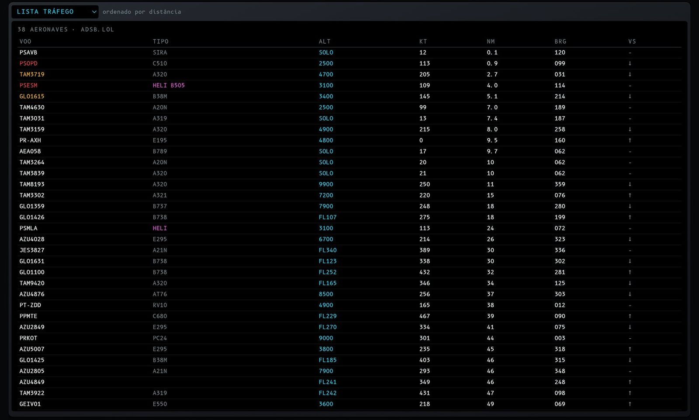
Task: Click the PC24 type cell
Action: coord(160,338)
